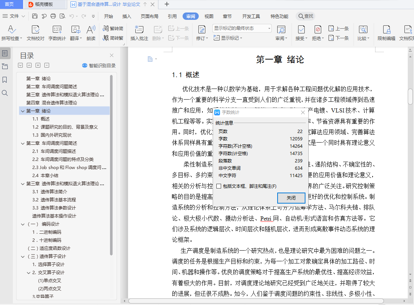The width and height of the screenshot is (414, 305).
Task: Open the quick toolbar customize dropdown arrow
Action: 93,17
